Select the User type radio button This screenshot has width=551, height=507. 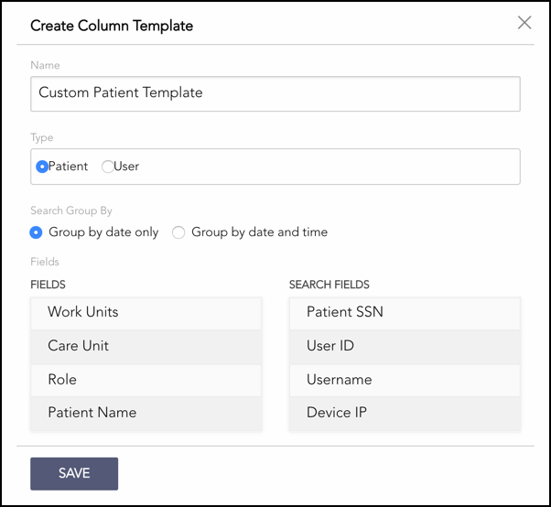click(108, 167)
